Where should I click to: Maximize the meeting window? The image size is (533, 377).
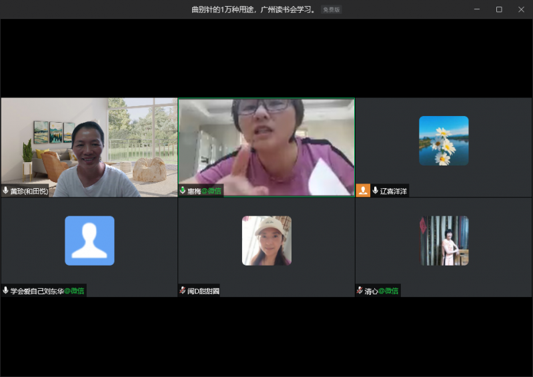coord(499,9)
